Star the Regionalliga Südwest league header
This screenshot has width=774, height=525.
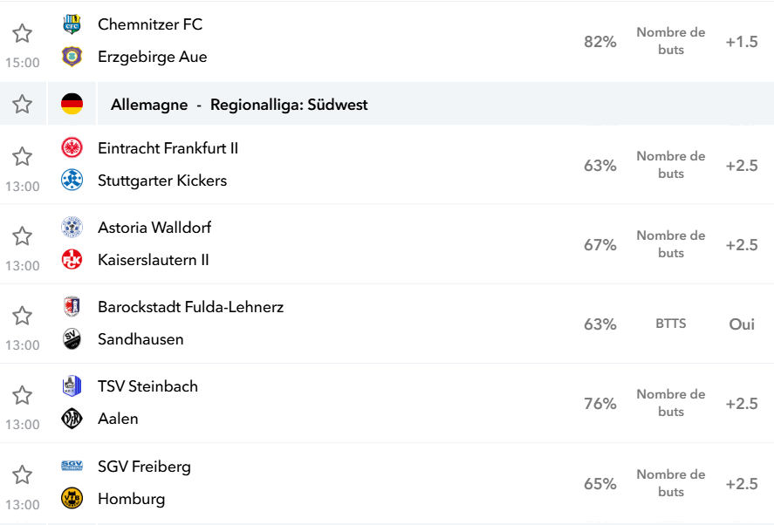pyautogui.click(x=22, y=104)
